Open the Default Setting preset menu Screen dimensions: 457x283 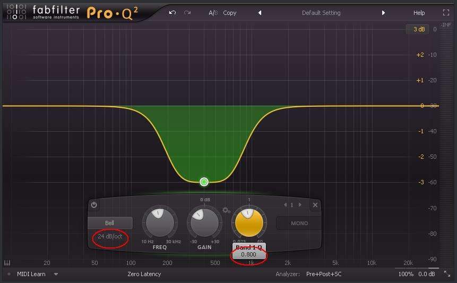tap(321, 13)
